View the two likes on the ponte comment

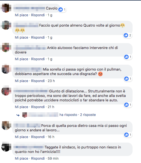pos(128,35)
